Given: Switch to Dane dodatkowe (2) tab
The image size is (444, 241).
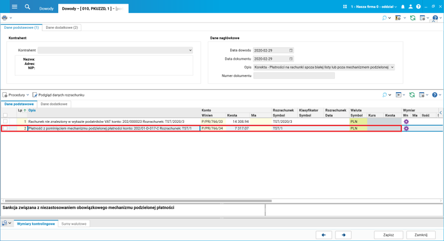Looking at the screenshot, I should (x=62, y=27).
